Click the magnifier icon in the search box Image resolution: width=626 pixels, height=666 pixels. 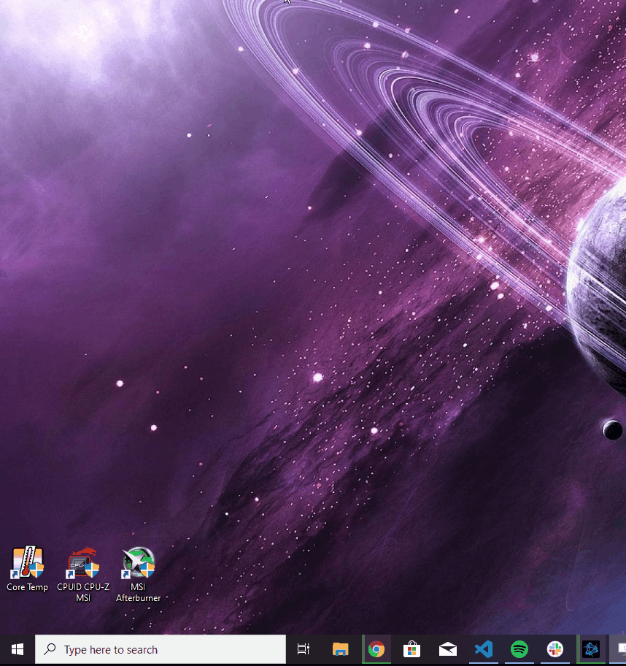pos(50,649)
